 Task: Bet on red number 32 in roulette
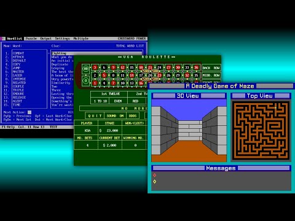(x=187, y=76)
